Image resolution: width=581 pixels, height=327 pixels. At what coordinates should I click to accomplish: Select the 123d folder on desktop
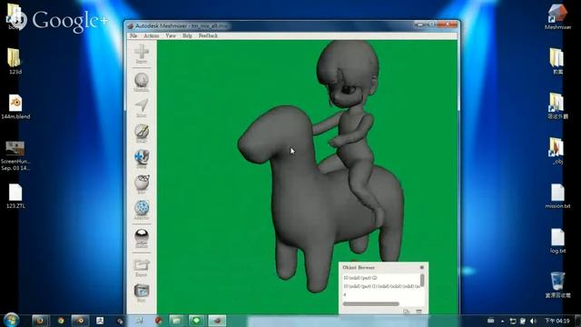pos(15,61)
